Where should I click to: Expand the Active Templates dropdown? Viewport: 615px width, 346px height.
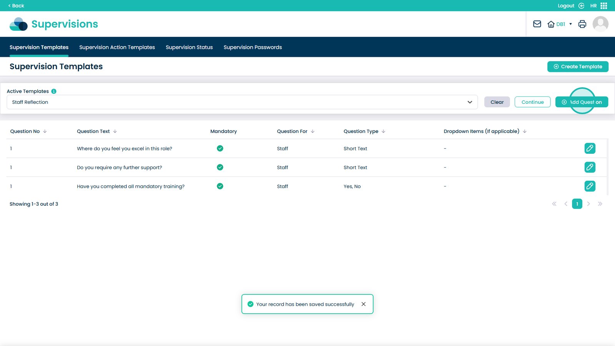[469, 102]
